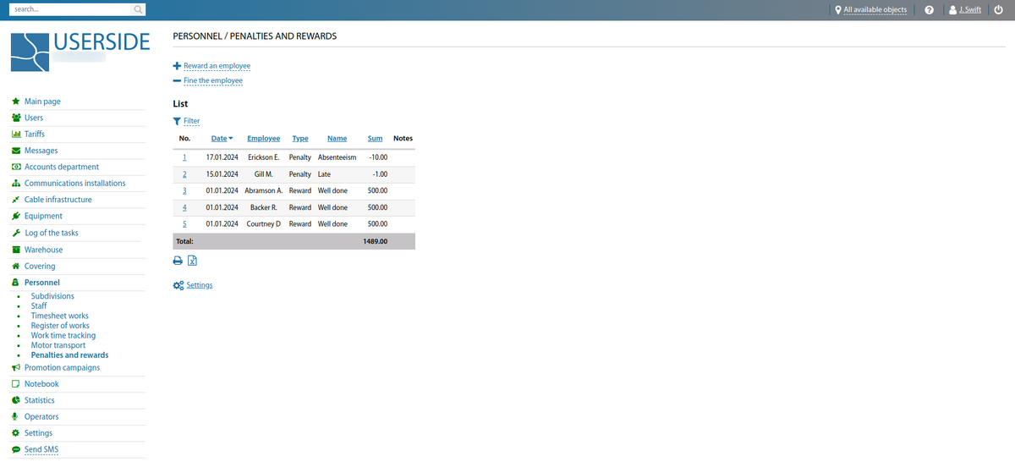
Task: Click Fine the employee link
Action: pyautogui.click(x=212, y=81)
